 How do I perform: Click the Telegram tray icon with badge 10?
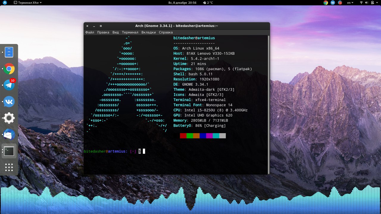coord(340,3)
